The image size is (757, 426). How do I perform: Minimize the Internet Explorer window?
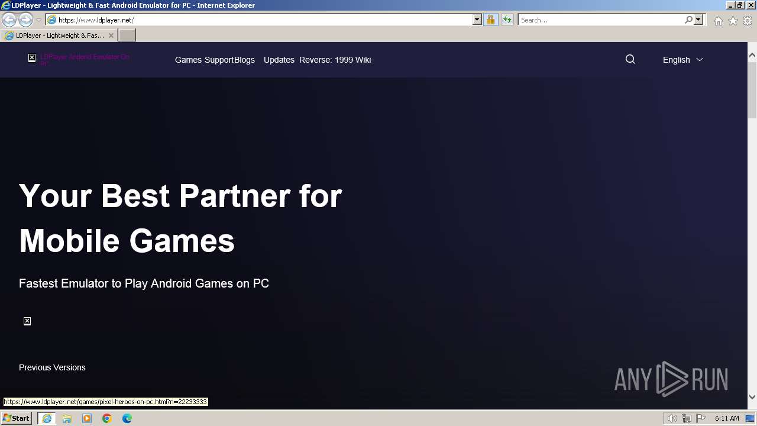pos(731,5)
